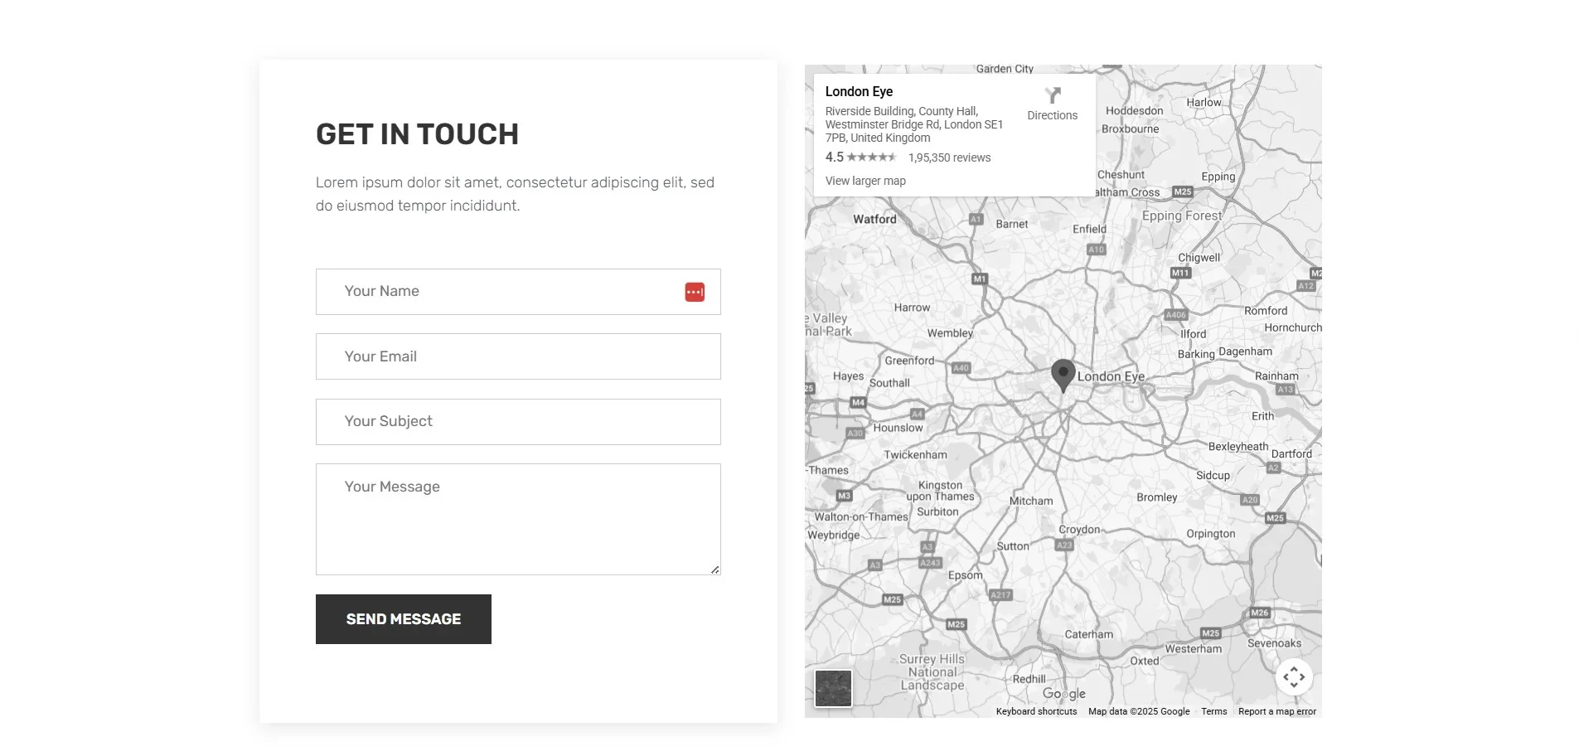Click the Send Message button
Image resolution: width=1579 pixels, height=756 pixels.
point(404,619)
